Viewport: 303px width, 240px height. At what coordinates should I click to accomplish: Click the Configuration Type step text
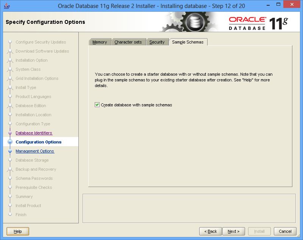click(33, 124)
